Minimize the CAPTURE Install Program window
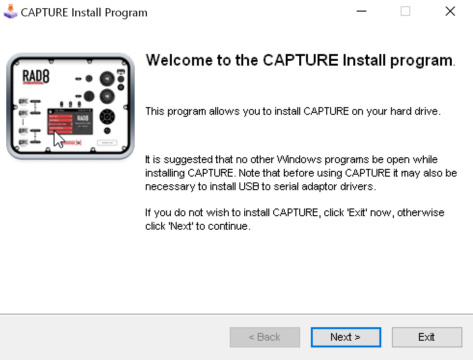 click(361, 12)
